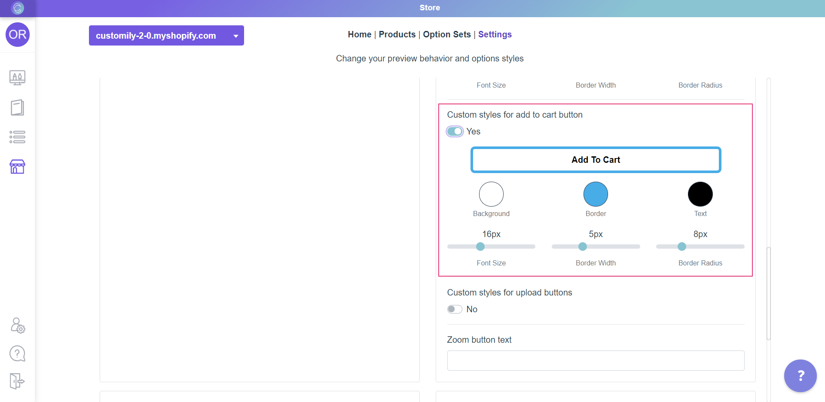Open the user account settings icon in the sidebar
The image size is (825, 402).
[x=18, y=326]
